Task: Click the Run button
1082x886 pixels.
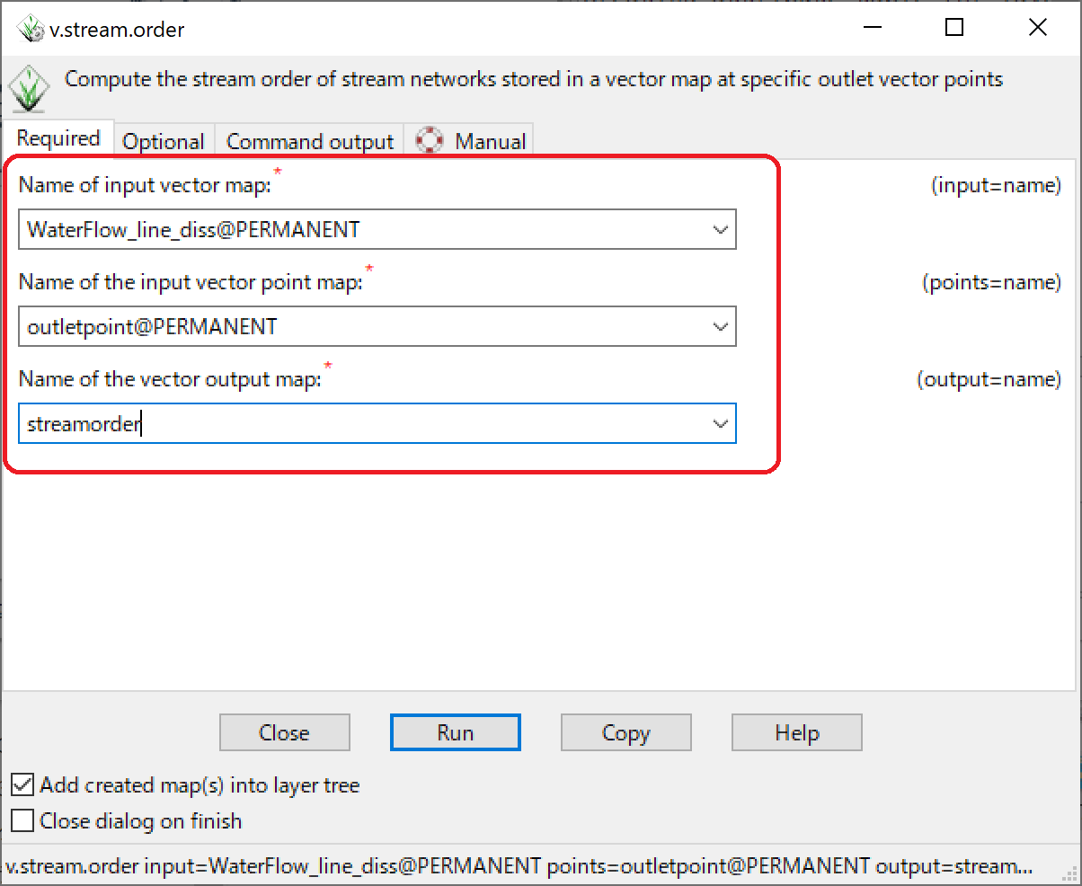Action: [x=456, y=732]
